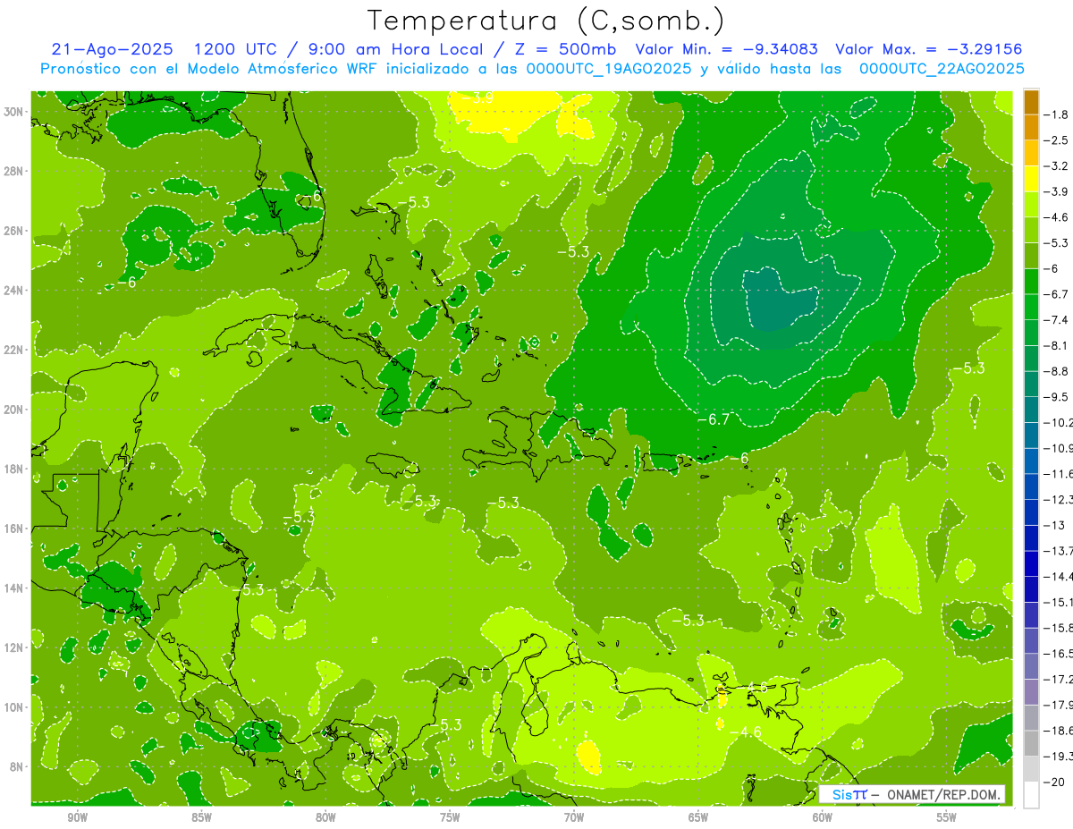Click the '75W' longitude axis label
1073x829 pixels.
click(x=450, y=817)
